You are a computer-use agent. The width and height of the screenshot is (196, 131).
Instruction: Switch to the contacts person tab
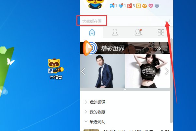pos(115,32)
